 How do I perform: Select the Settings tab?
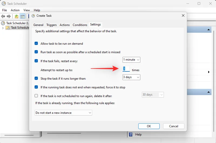pos(96,25)
